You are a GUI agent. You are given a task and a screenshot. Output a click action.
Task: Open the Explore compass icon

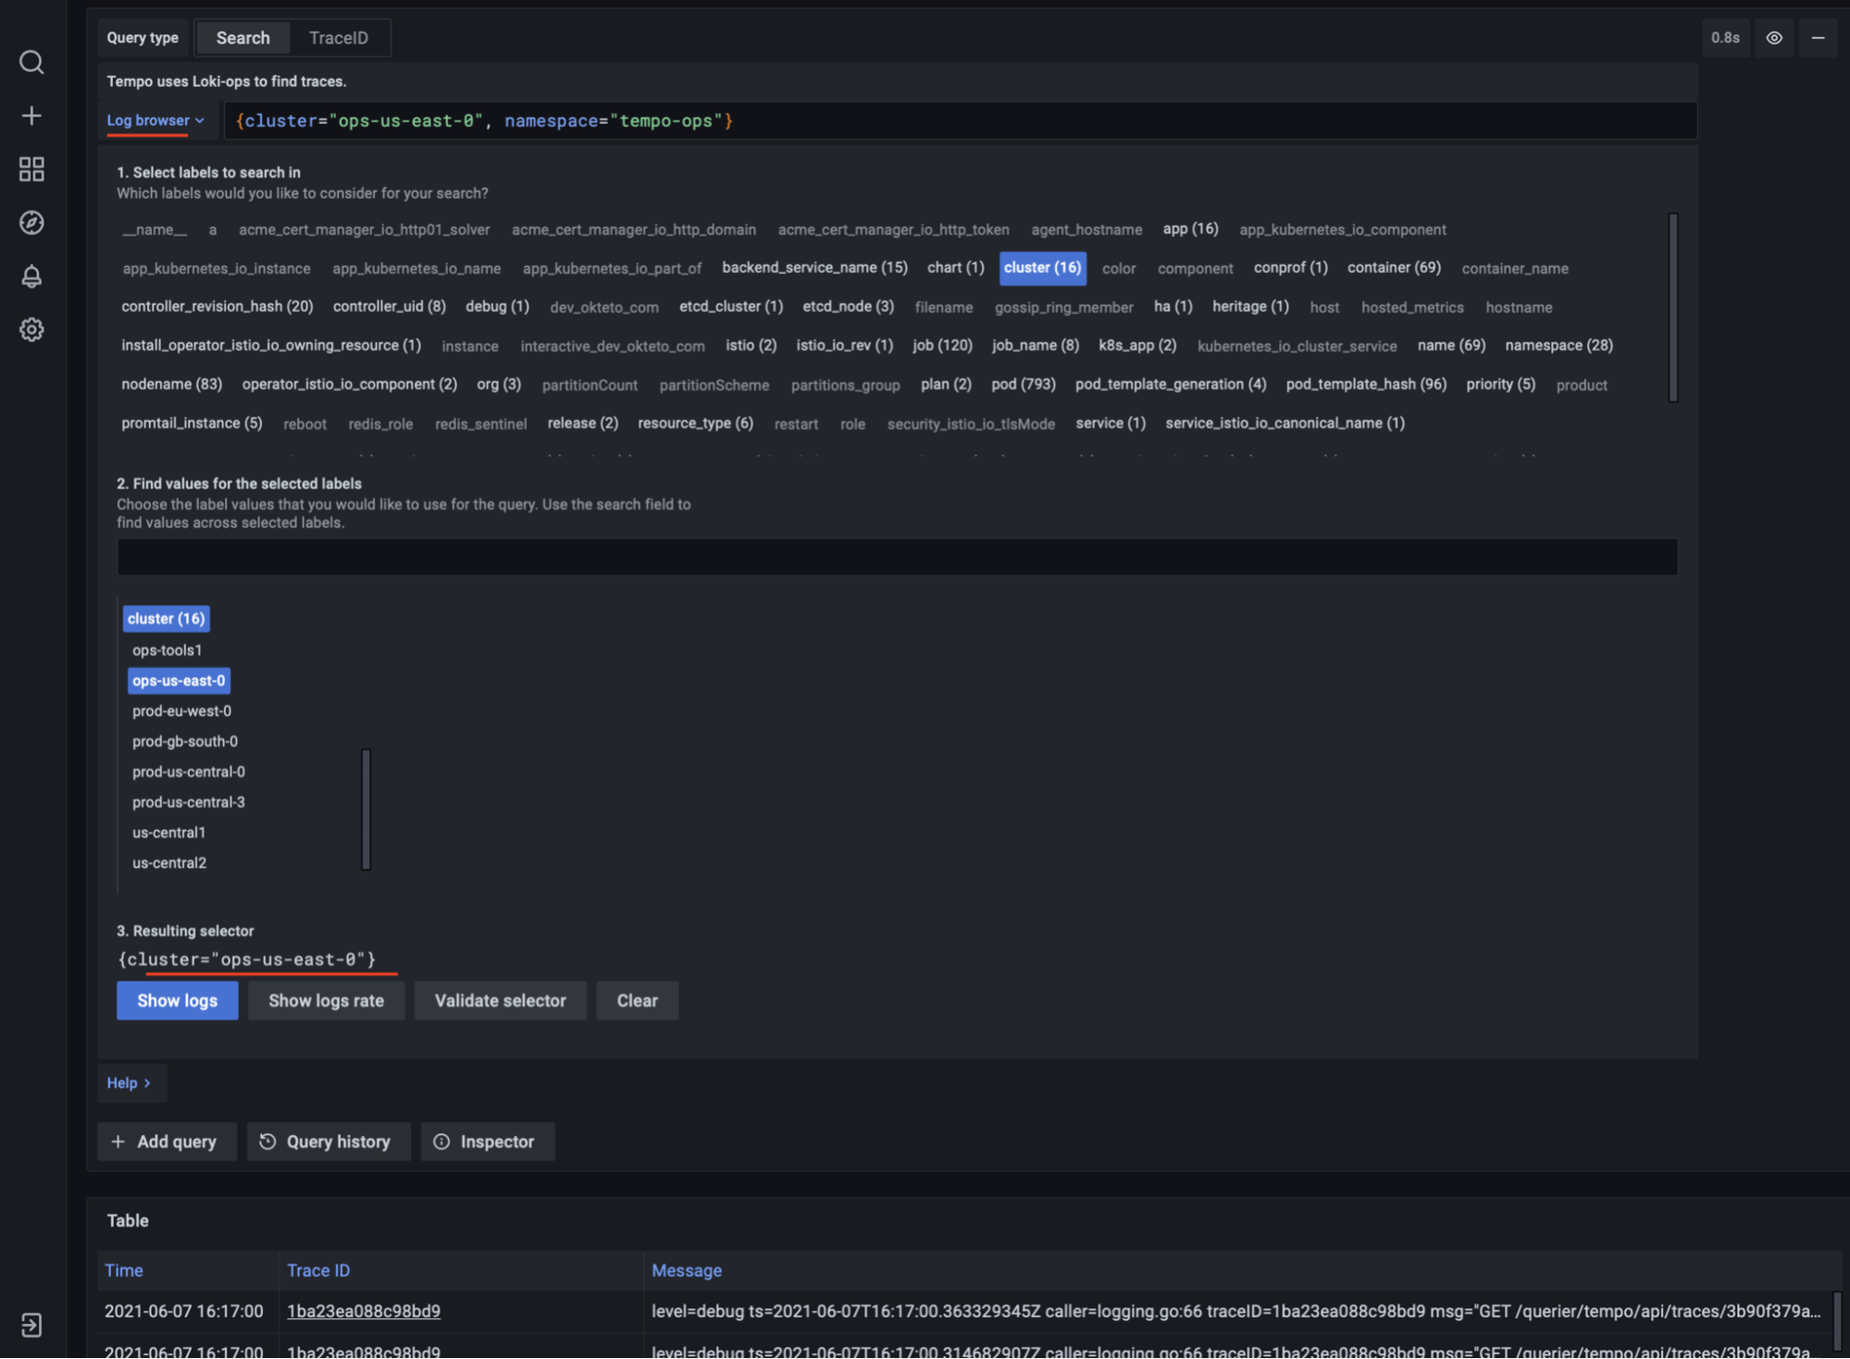(x=31, y=223)
